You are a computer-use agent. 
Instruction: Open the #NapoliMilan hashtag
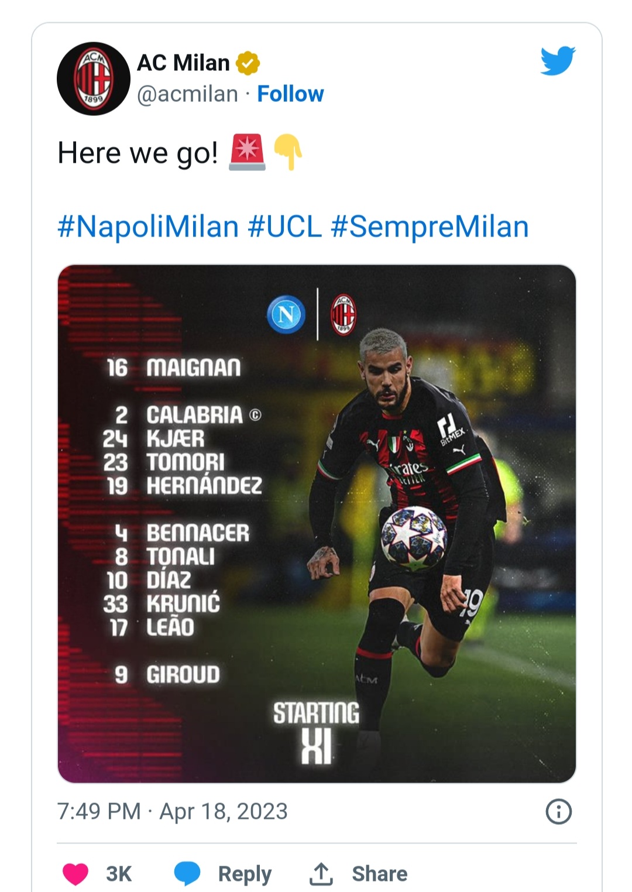148,227
